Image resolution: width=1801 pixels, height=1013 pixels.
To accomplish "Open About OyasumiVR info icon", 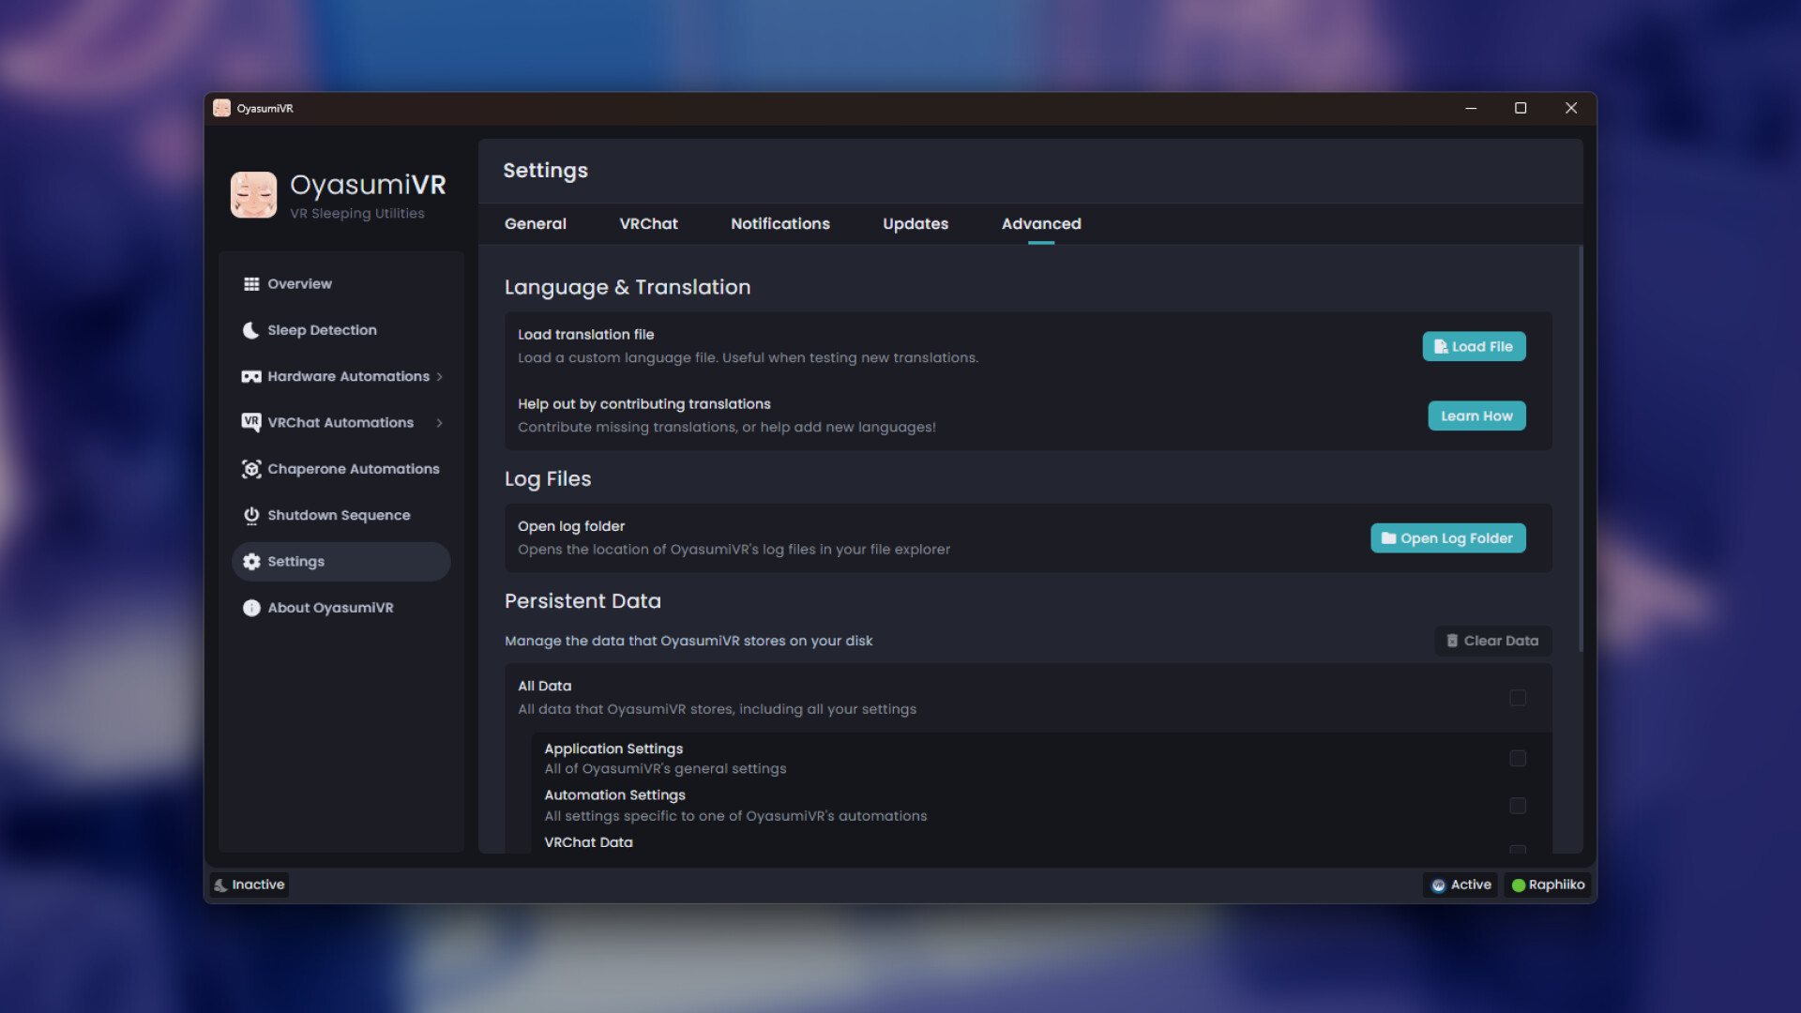I will click(250, 608).
